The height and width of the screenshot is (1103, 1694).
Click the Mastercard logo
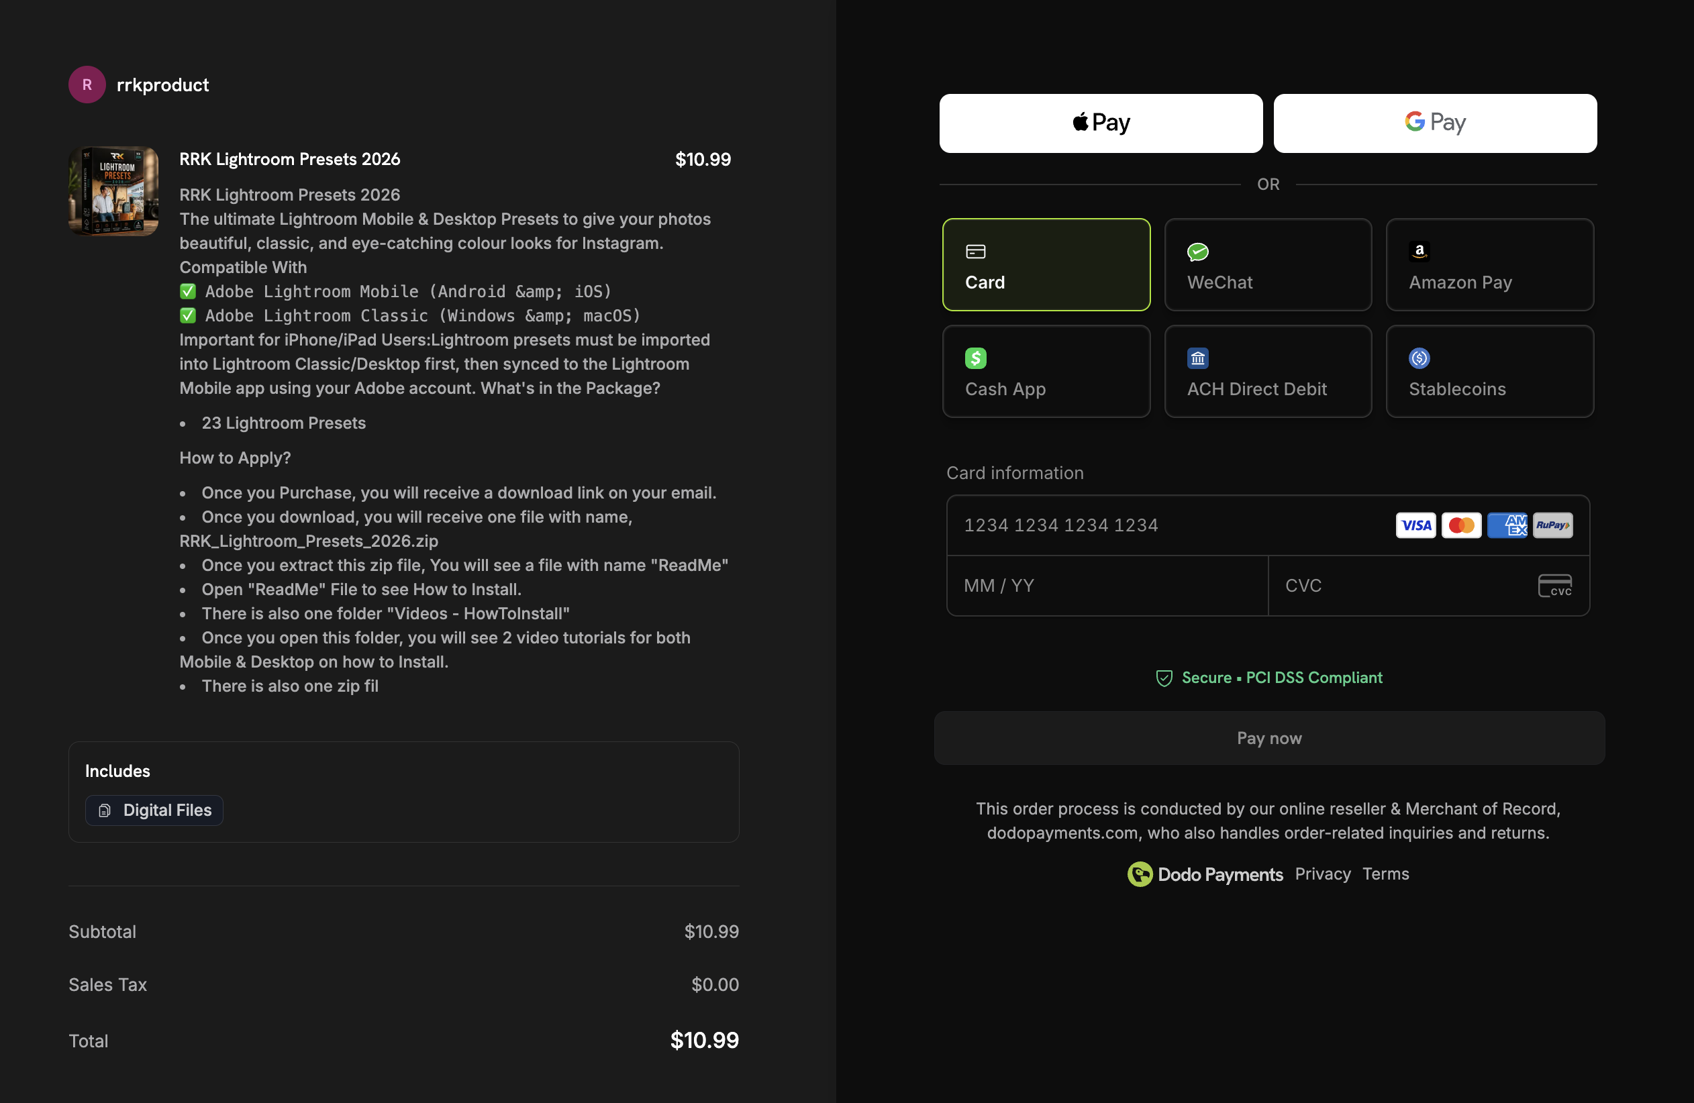click(1461, 525)
